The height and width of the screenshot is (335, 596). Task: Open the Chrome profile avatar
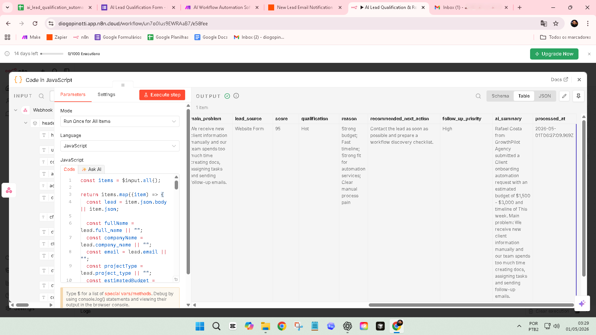[574, 23]
